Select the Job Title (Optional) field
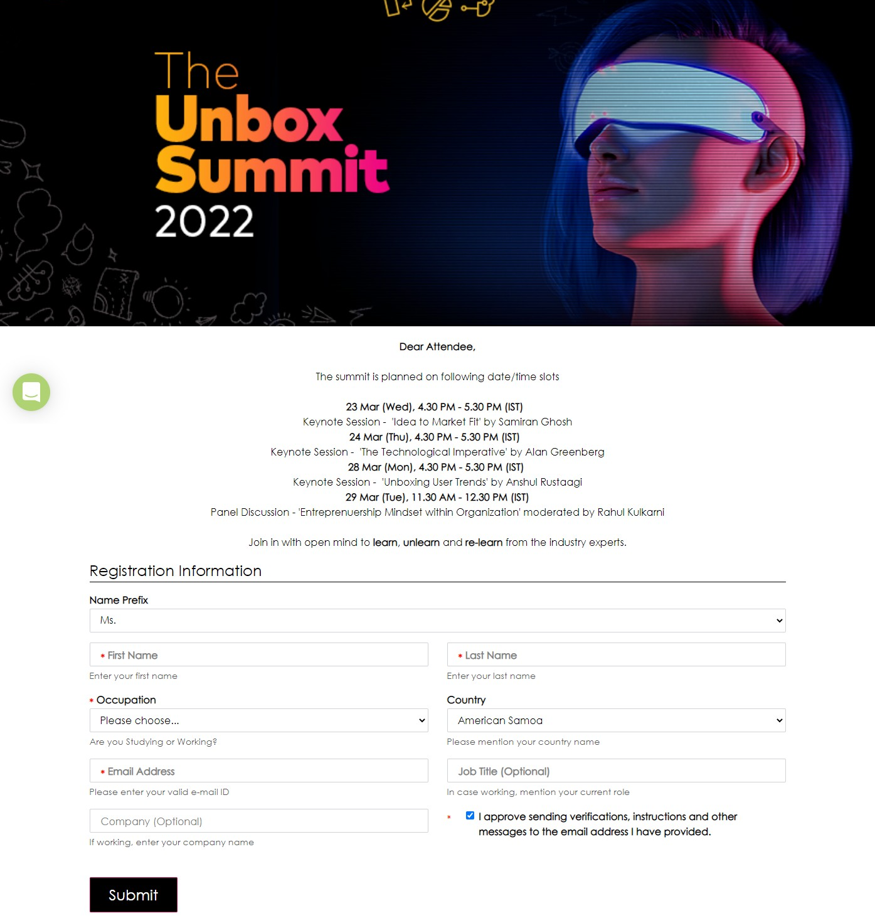Viewport: 875px width, 923px height. [617, 771]
